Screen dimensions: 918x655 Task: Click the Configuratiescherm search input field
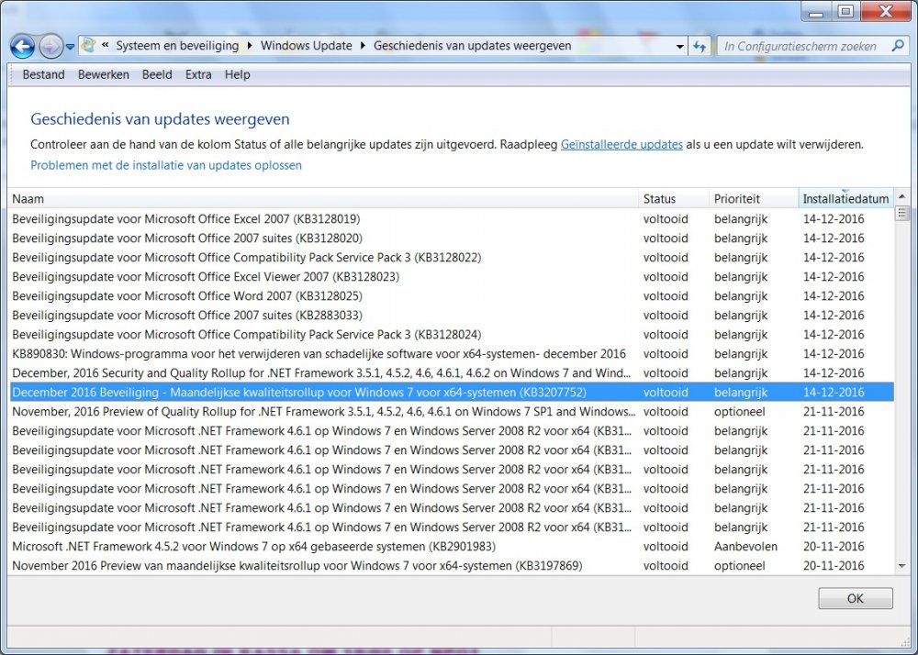(x=799, y=46)
